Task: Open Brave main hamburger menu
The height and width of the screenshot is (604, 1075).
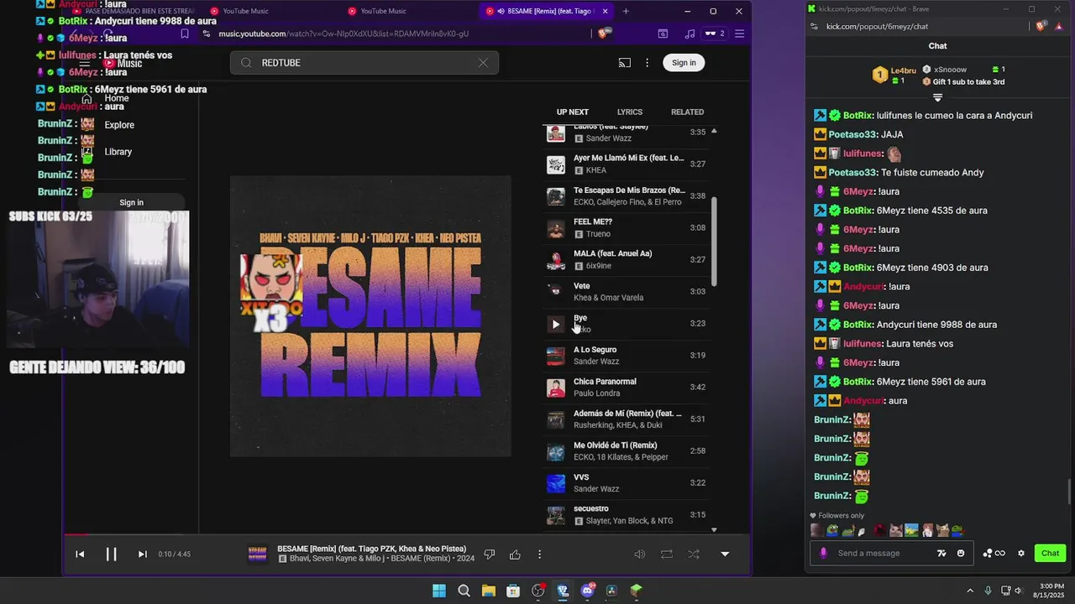Action: point(739,34)
